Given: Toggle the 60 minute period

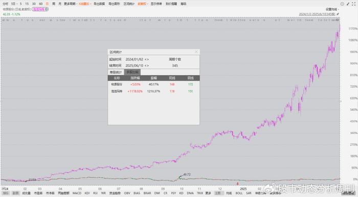Looking at the screenshot, I should click(x=41, y=4).
